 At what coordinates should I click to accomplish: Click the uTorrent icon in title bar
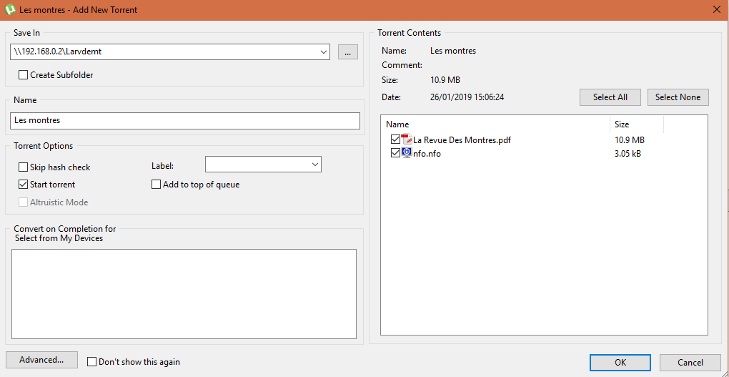pyautogui.click(x=9, y=10)
